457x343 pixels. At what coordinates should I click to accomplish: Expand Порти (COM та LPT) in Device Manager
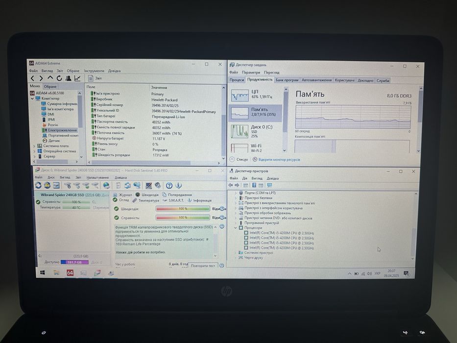[x=236, y=193]
